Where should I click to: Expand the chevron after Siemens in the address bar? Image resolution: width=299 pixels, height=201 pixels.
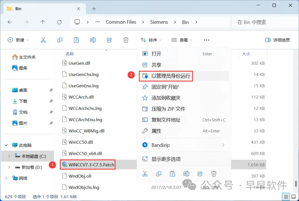(x=175, y=22)
